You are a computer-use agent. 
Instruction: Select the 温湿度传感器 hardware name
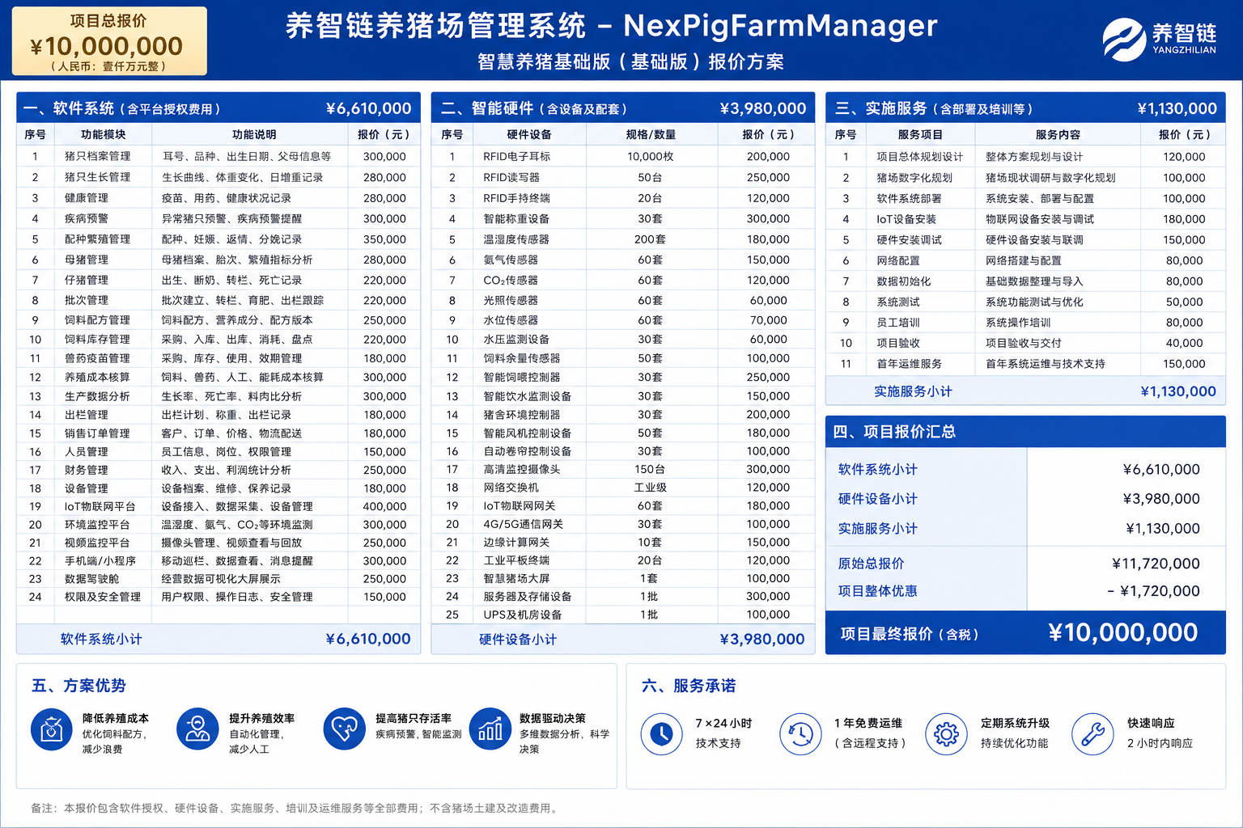[x=516, y=239]
